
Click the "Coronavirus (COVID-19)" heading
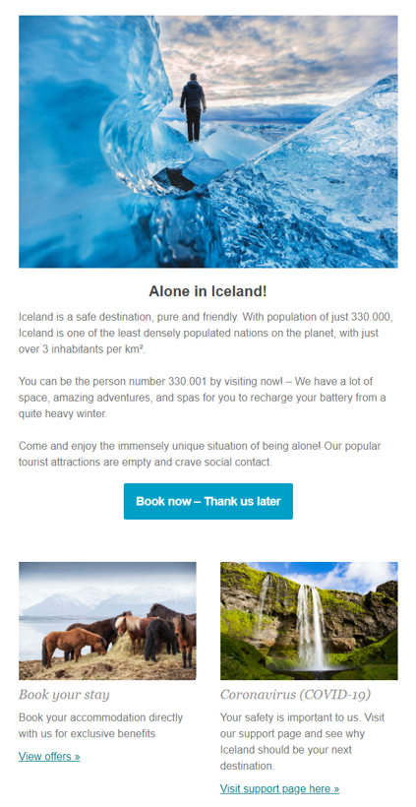click(296, 695)
